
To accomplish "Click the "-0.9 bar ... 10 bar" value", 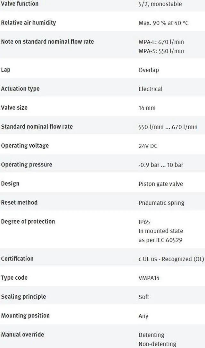I will tap(161, 165).
